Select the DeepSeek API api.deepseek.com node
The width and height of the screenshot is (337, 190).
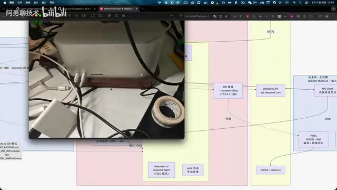(271, 90)
